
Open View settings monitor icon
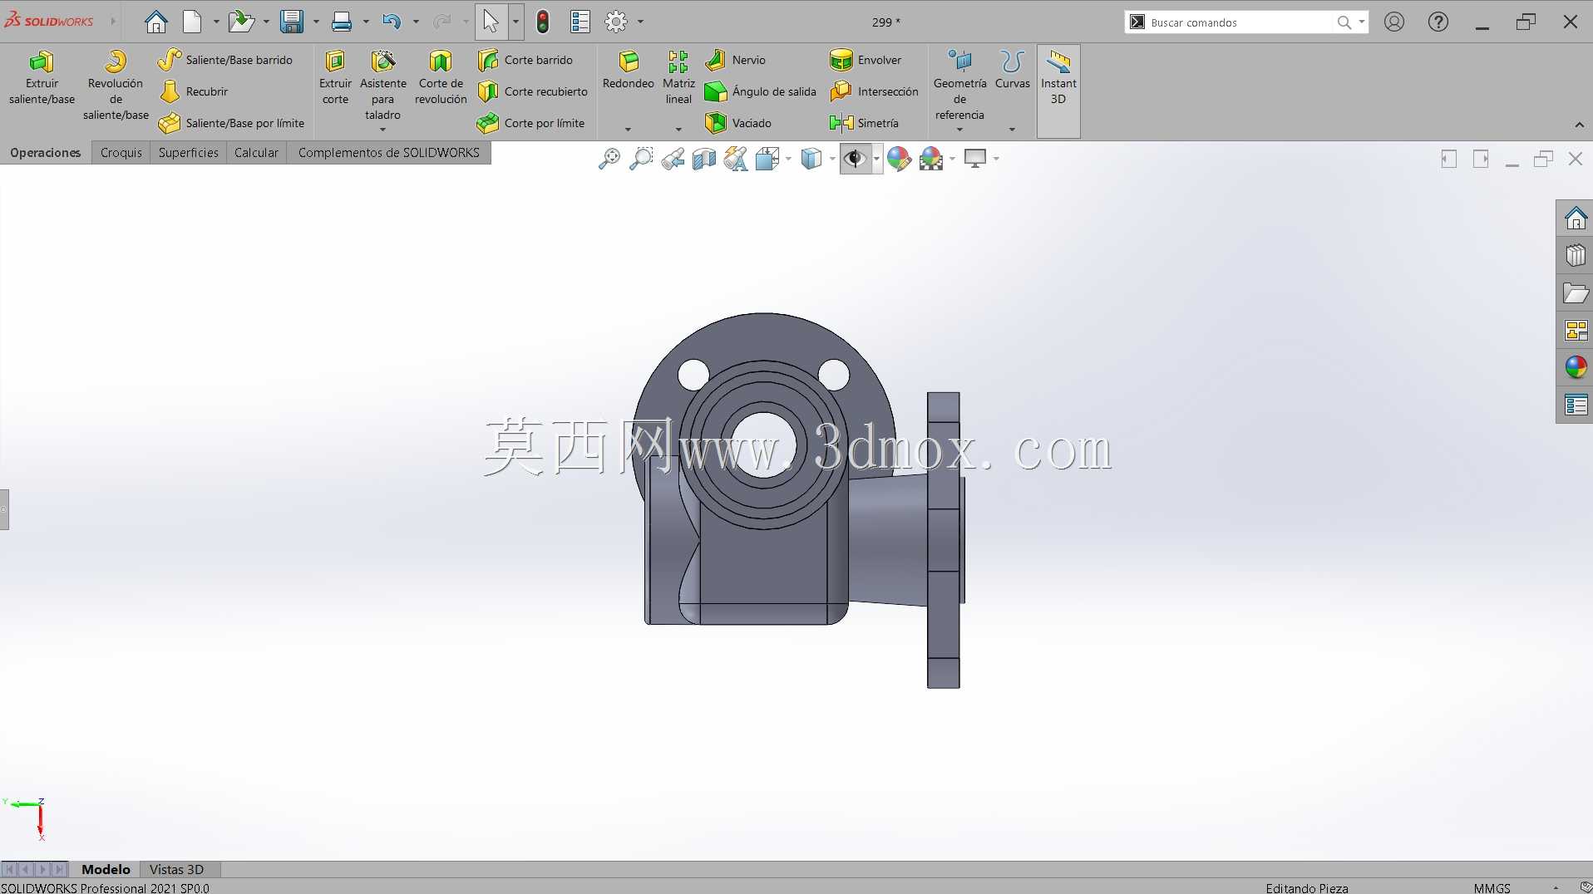(x=975, y=158)
